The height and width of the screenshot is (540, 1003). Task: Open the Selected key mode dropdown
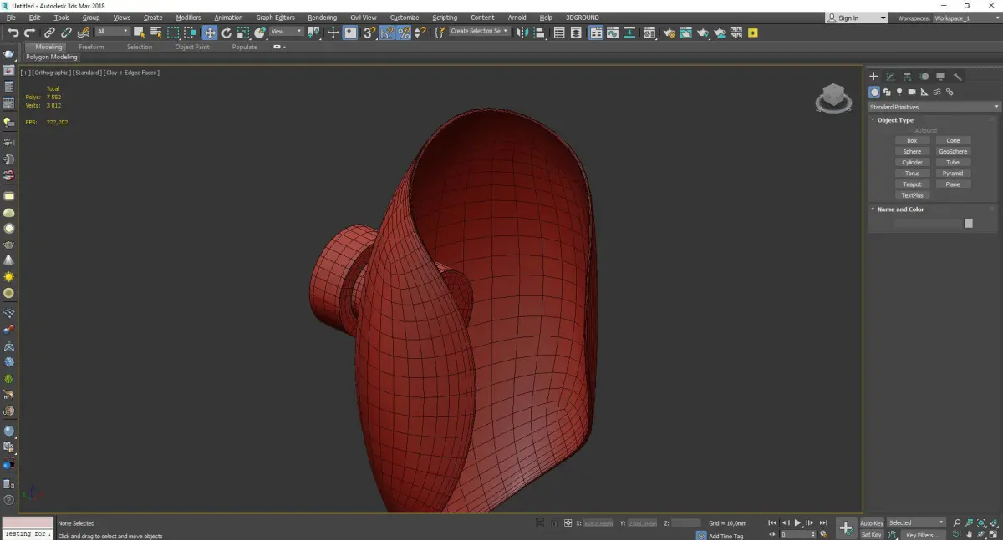(916, 523)
